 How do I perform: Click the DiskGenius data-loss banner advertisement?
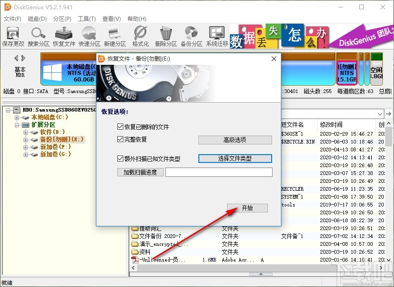[x=311, y=36]
